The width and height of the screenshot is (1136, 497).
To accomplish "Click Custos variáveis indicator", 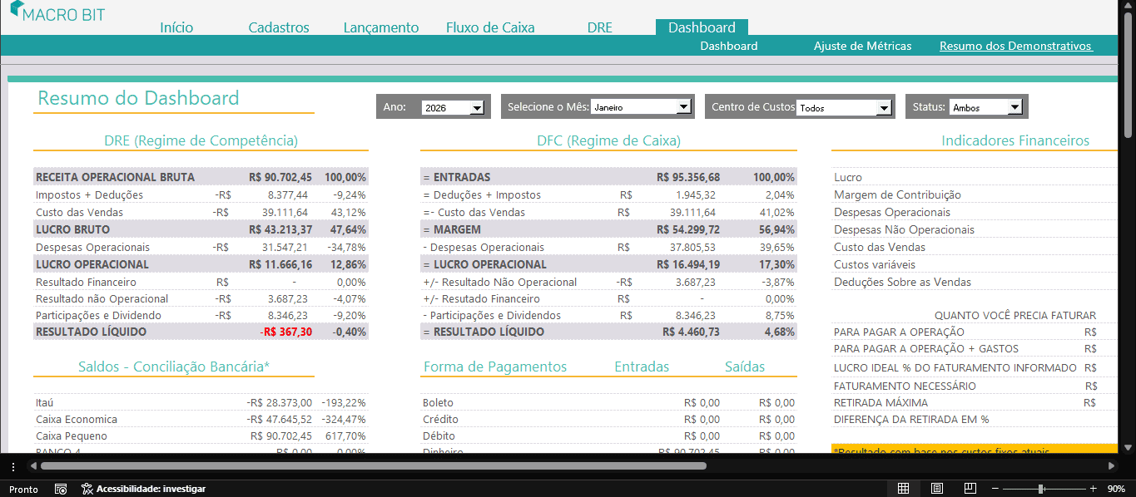I will click(875, 264).
